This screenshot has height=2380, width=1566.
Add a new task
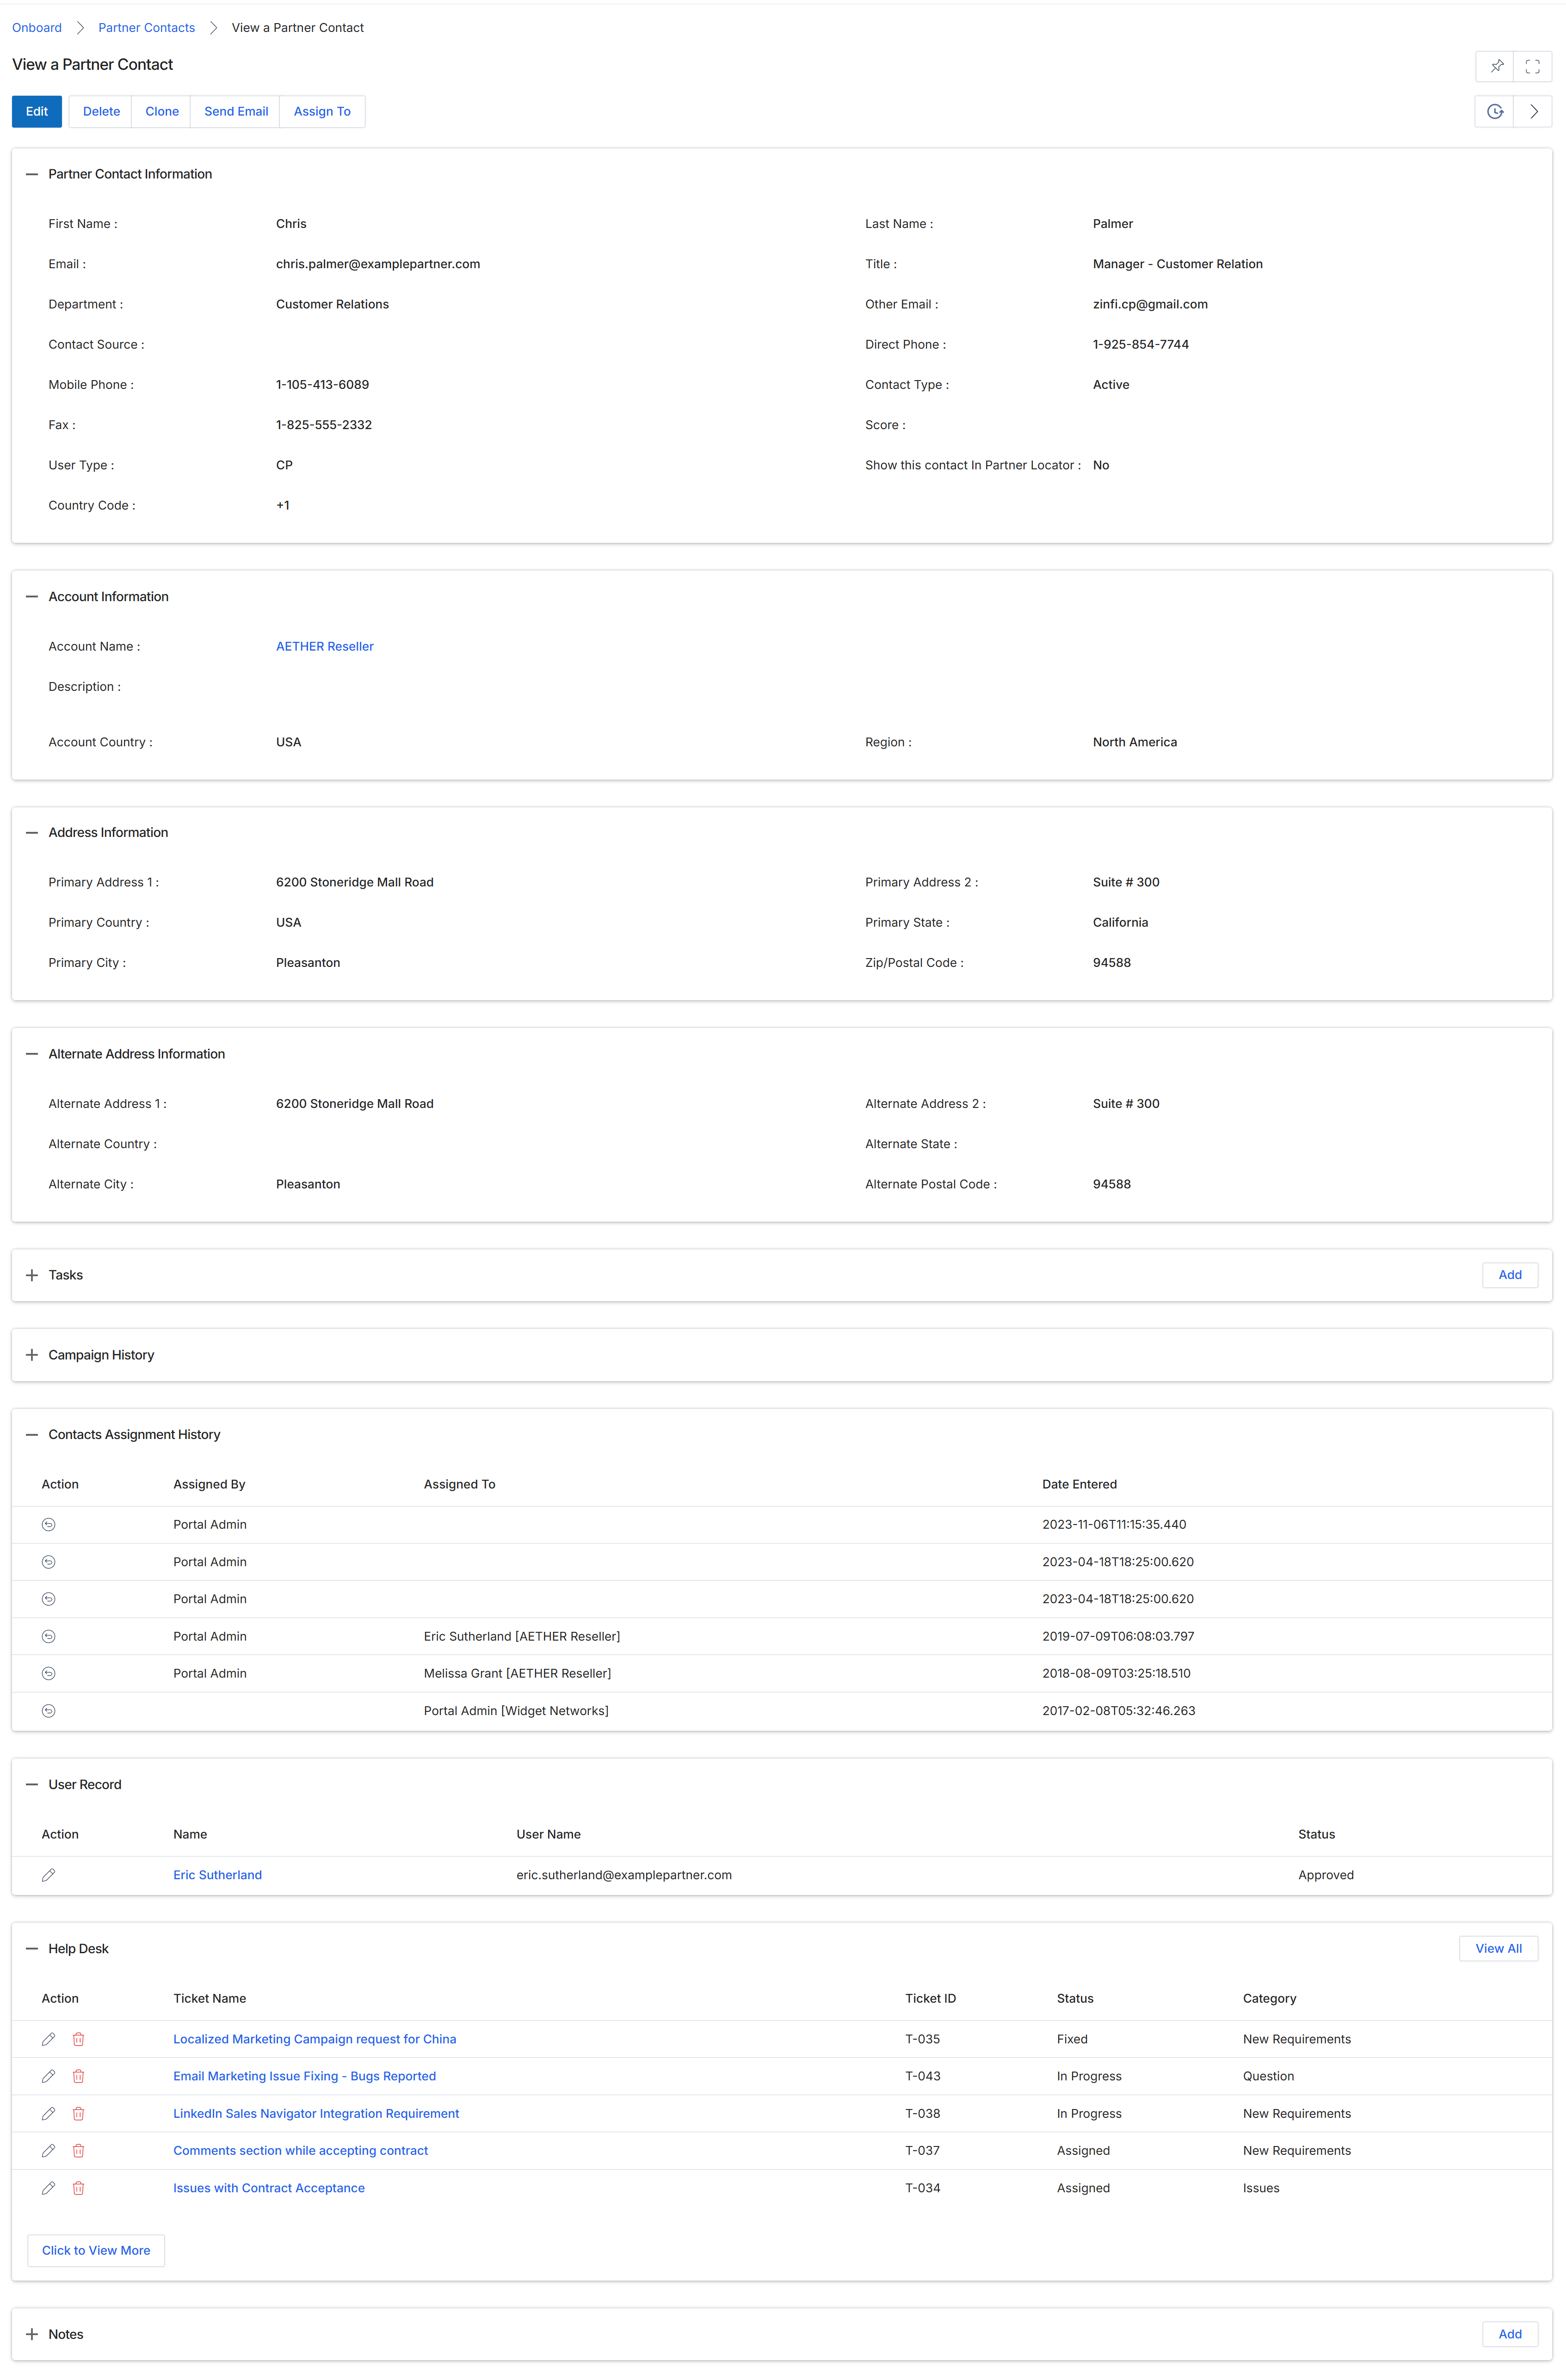coord(1509,1275)
